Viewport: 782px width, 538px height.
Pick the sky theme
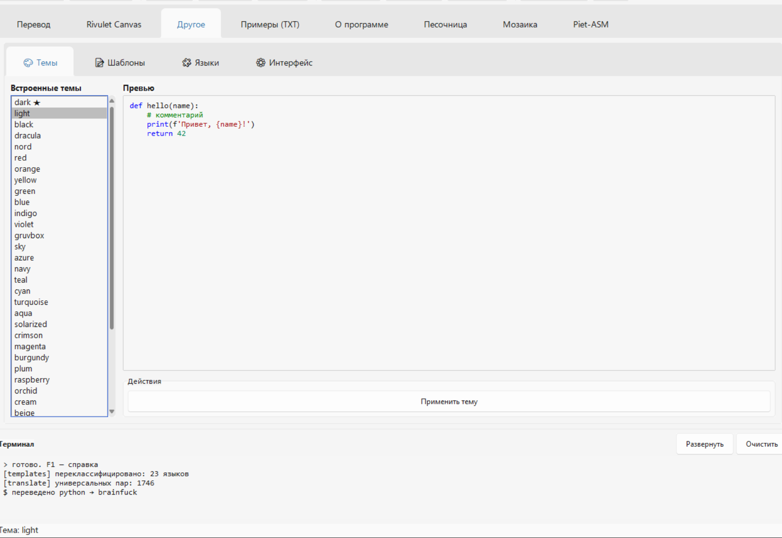(x=59, y=247)
